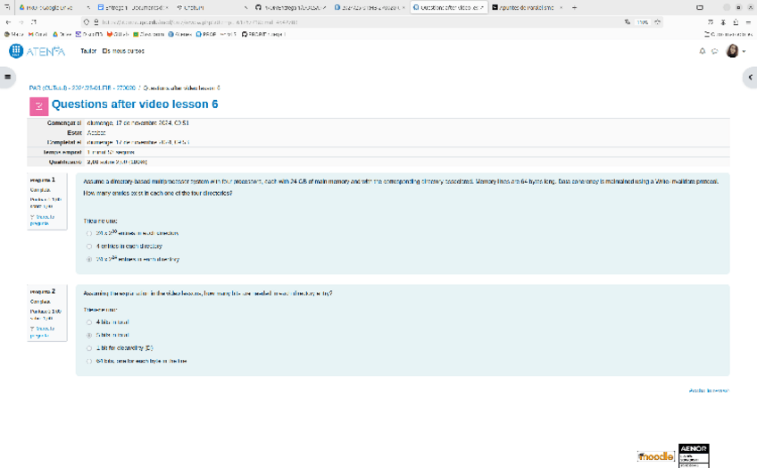Open the GitHub PROP/FIT bookmark
Image resolution: width=757 pixels, height=468 pixels.
[x=263, y=34]
